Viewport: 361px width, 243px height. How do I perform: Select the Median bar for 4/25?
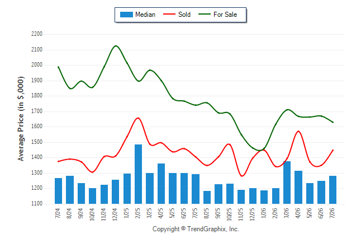tap(161, 184)
